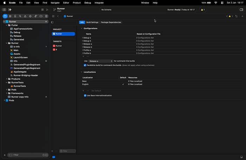Viewport: 246px width, 160px height.
Task: Open the Test navigator diamond icon
Action: (x=30, y=16)
